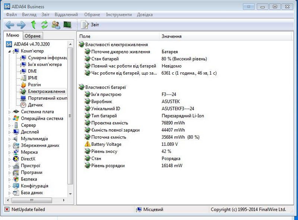Go back with the left arrow icon
298x220 pixels.
pos(10,25)
